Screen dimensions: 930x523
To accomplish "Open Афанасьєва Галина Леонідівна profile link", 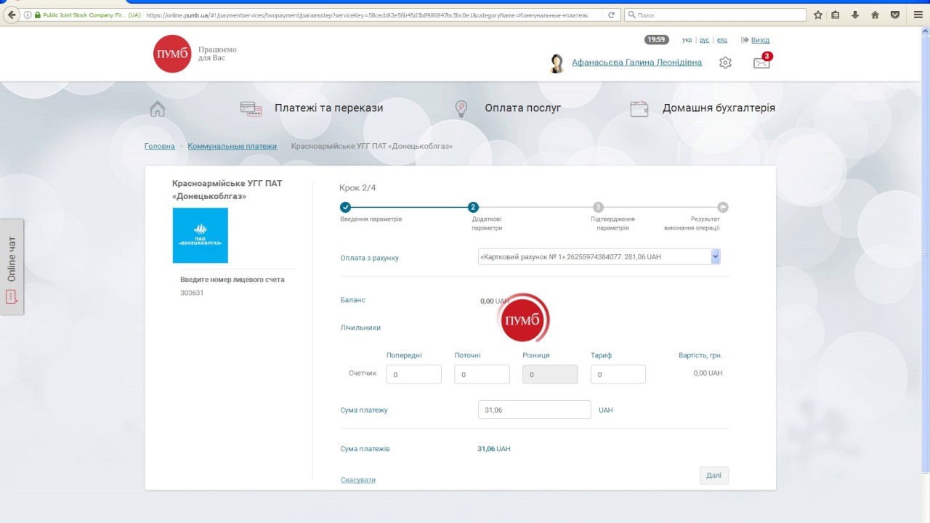I will pos(636,62).
